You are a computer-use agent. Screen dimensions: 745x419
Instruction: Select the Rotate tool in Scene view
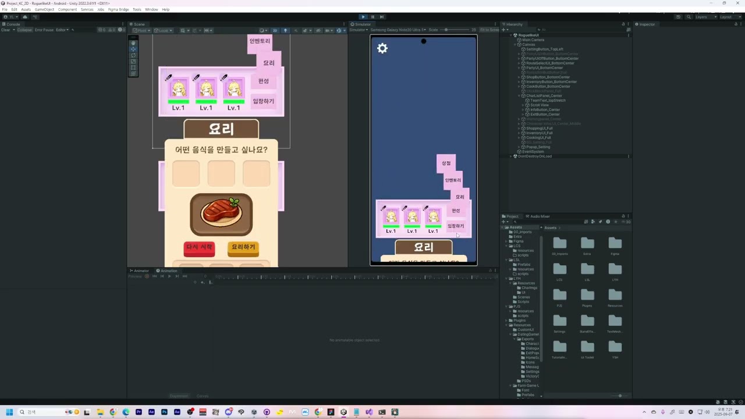coord(133,55)
